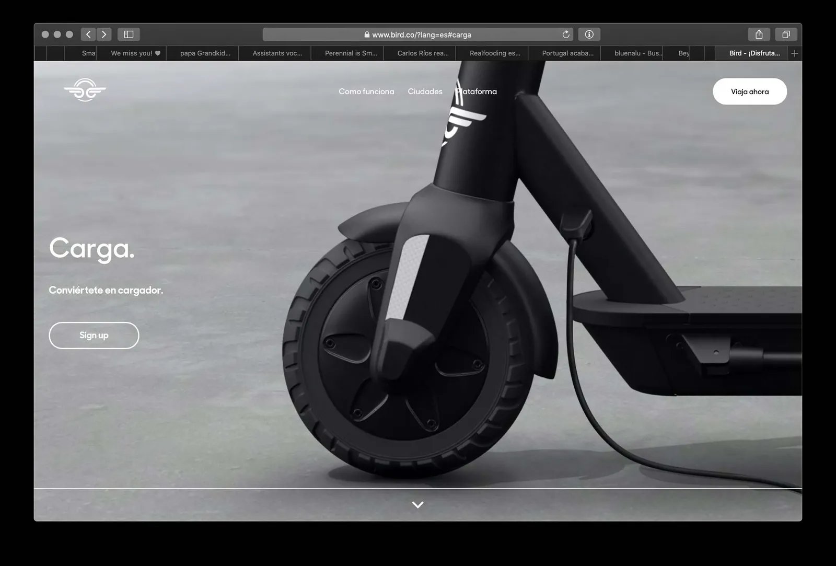
Task: Click the www.bird.co address field
Action: click(x=418, y=34)
